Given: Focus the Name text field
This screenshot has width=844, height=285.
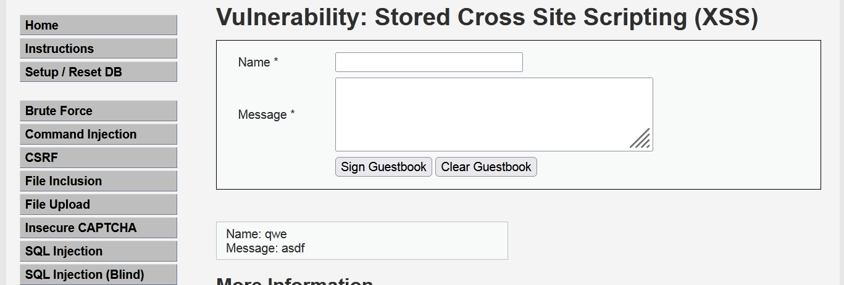Looking at the screenshot, I should click(428, 62).
